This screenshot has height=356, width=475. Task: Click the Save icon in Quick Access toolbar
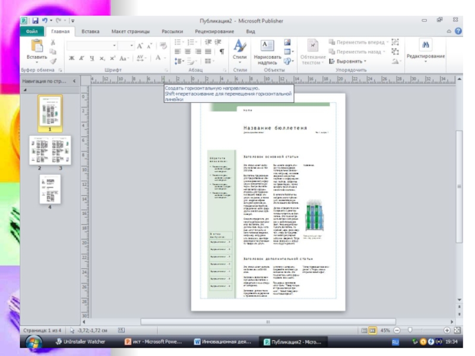click(x=36, y=21)
